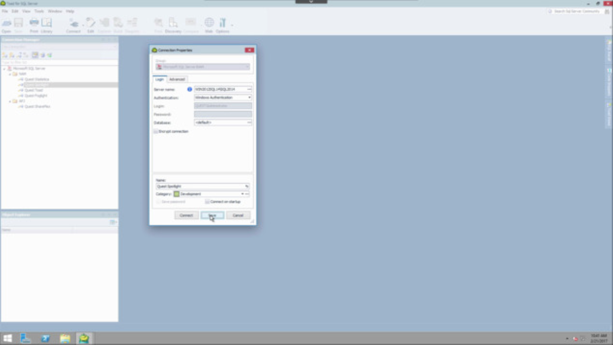Screen dimensions: 613x345
Task: Click the Connection Manager filter text box
Action: point(59,62)
